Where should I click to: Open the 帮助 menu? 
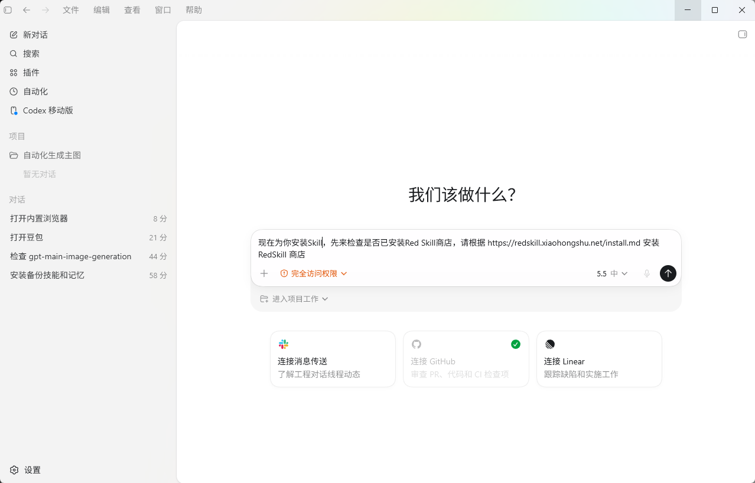point(194,10)
